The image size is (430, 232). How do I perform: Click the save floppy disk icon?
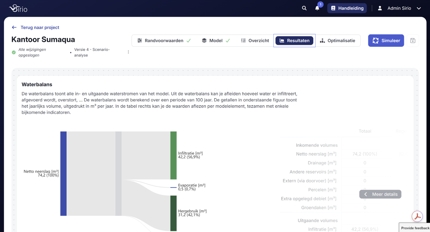point(413,41)
